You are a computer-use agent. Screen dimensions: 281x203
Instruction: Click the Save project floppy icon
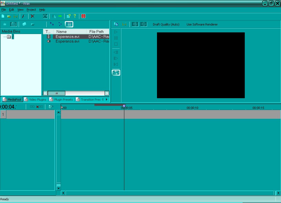point(16,16)
